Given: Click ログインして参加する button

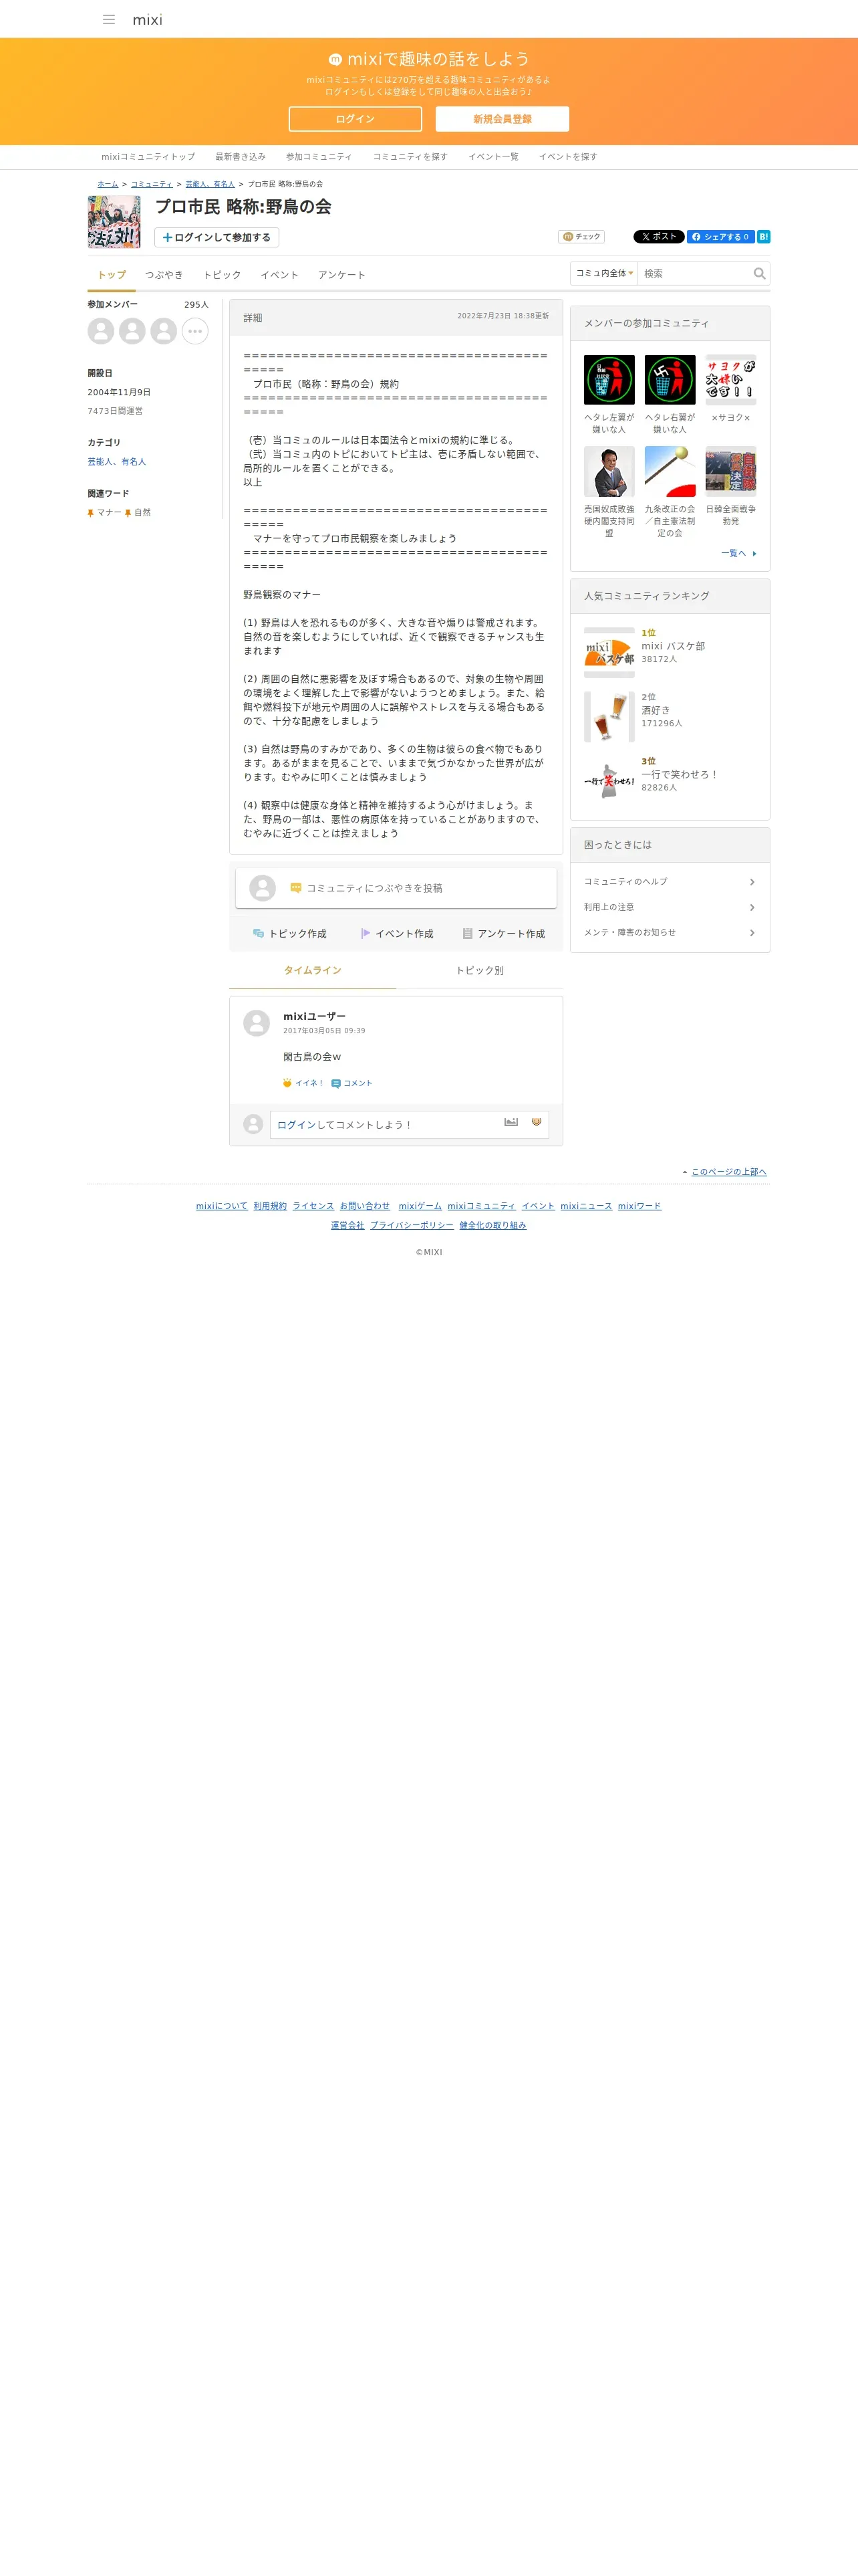Looking at the screenshot, I should 217,237.
